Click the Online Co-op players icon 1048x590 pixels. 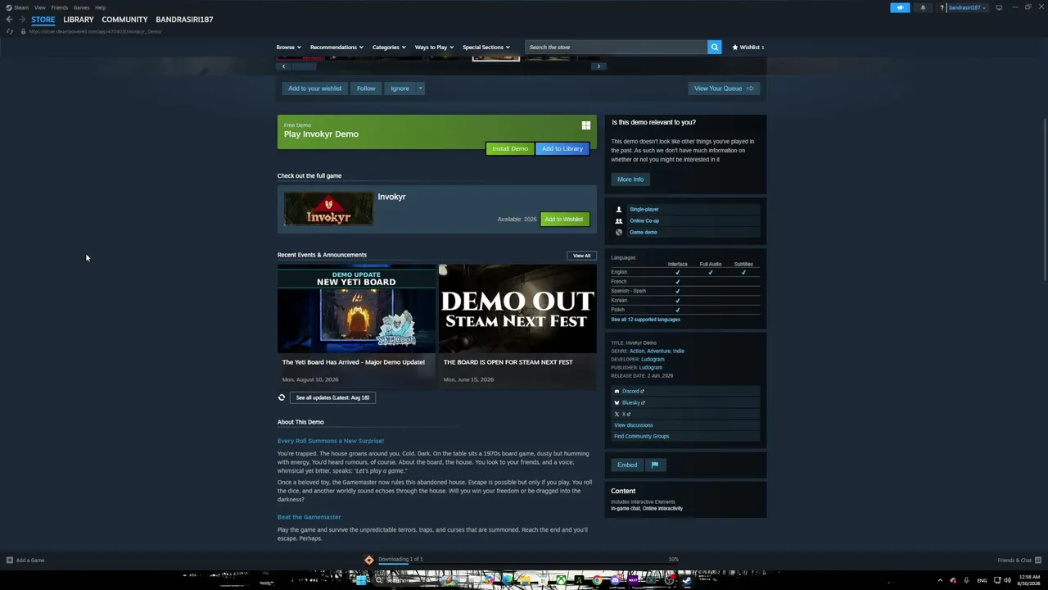point(619,221)
